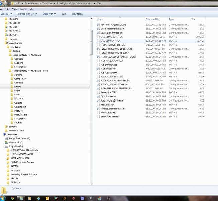218x201 pixels.
Task: Click the navigation pane scrollbar thumb
Action: pos(91,42)
